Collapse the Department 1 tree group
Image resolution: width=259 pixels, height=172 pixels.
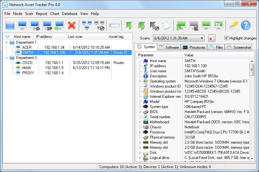[6, 42]
